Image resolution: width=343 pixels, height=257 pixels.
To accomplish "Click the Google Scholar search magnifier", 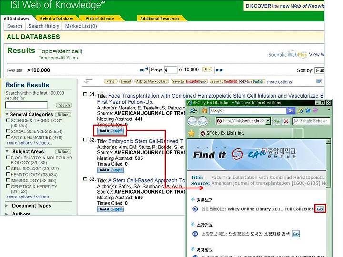I will tap(295, 121).
